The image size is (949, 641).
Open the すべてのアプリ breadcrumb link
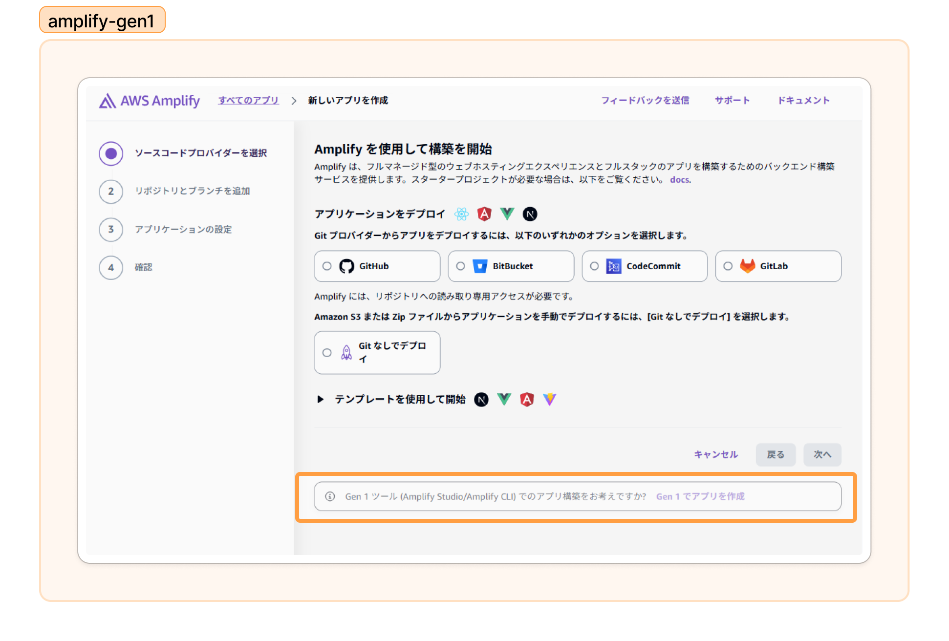[248, 101]
